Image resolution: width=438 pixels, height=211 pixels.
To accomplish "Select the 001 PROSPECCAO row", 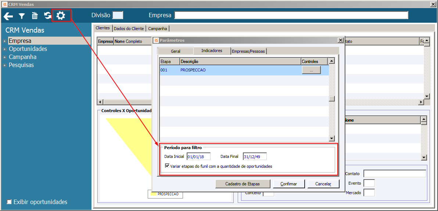I will [x=244, y=70].
